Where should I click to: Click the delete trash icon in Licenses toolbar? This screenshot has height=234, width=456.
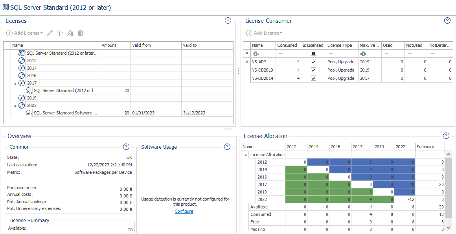[x=81, y=33]
